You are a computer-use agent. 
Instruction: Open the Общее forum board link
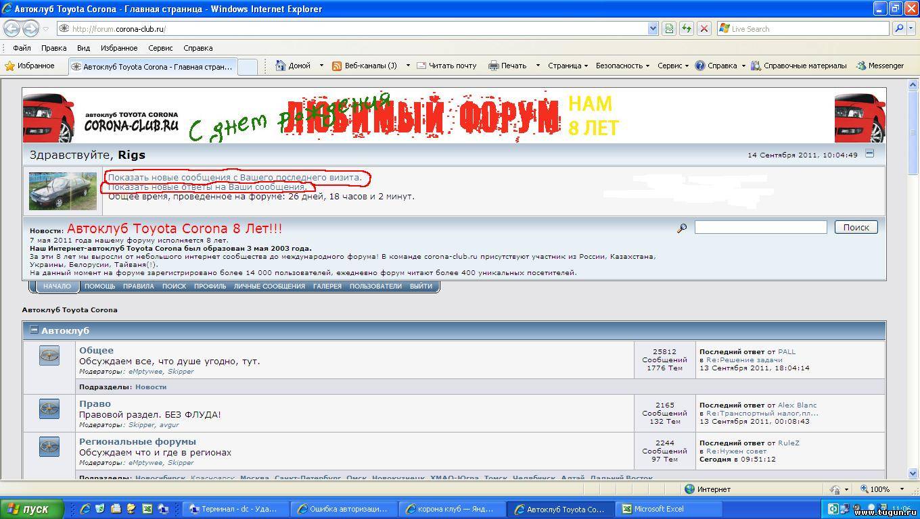pyautogui.click(x=96, y=350)
